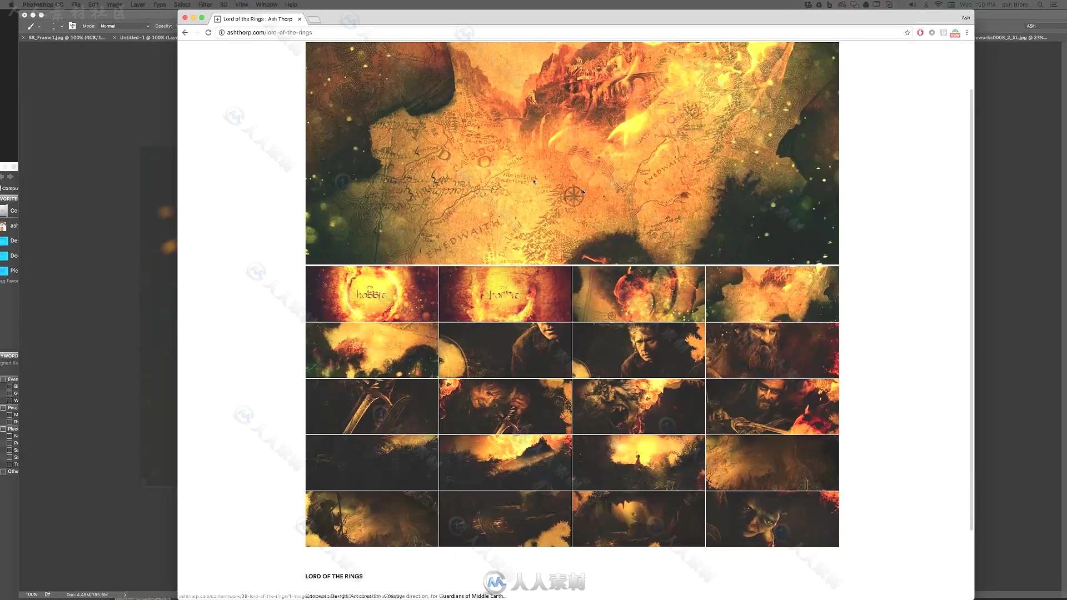
Task: Switch to the Untitled-1 document tab
Action: pos(148,38)
